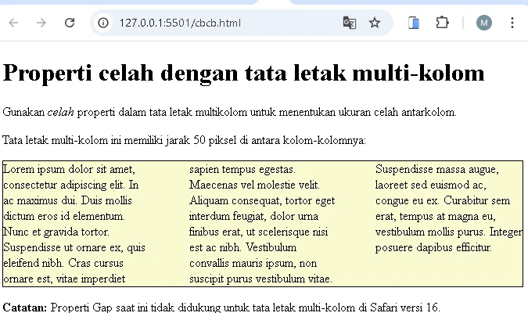This screenshot has height=313, width=528.
Task: Click "Suspendisse massa augue," in third column
Action: (x=437, y=169)
